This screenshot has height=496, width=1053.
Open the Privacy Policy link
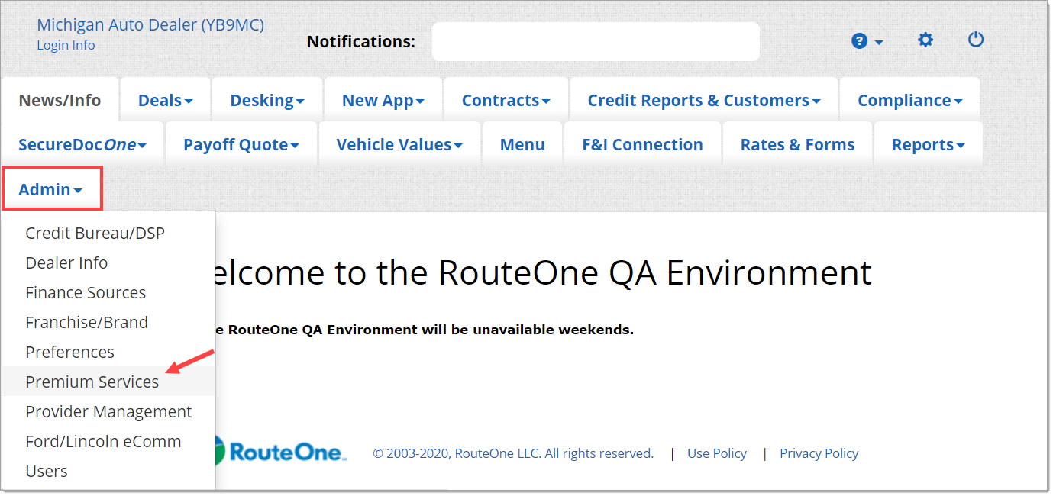point(819,453)
